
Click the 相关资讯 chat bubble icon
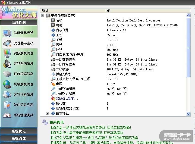point(45,123)
